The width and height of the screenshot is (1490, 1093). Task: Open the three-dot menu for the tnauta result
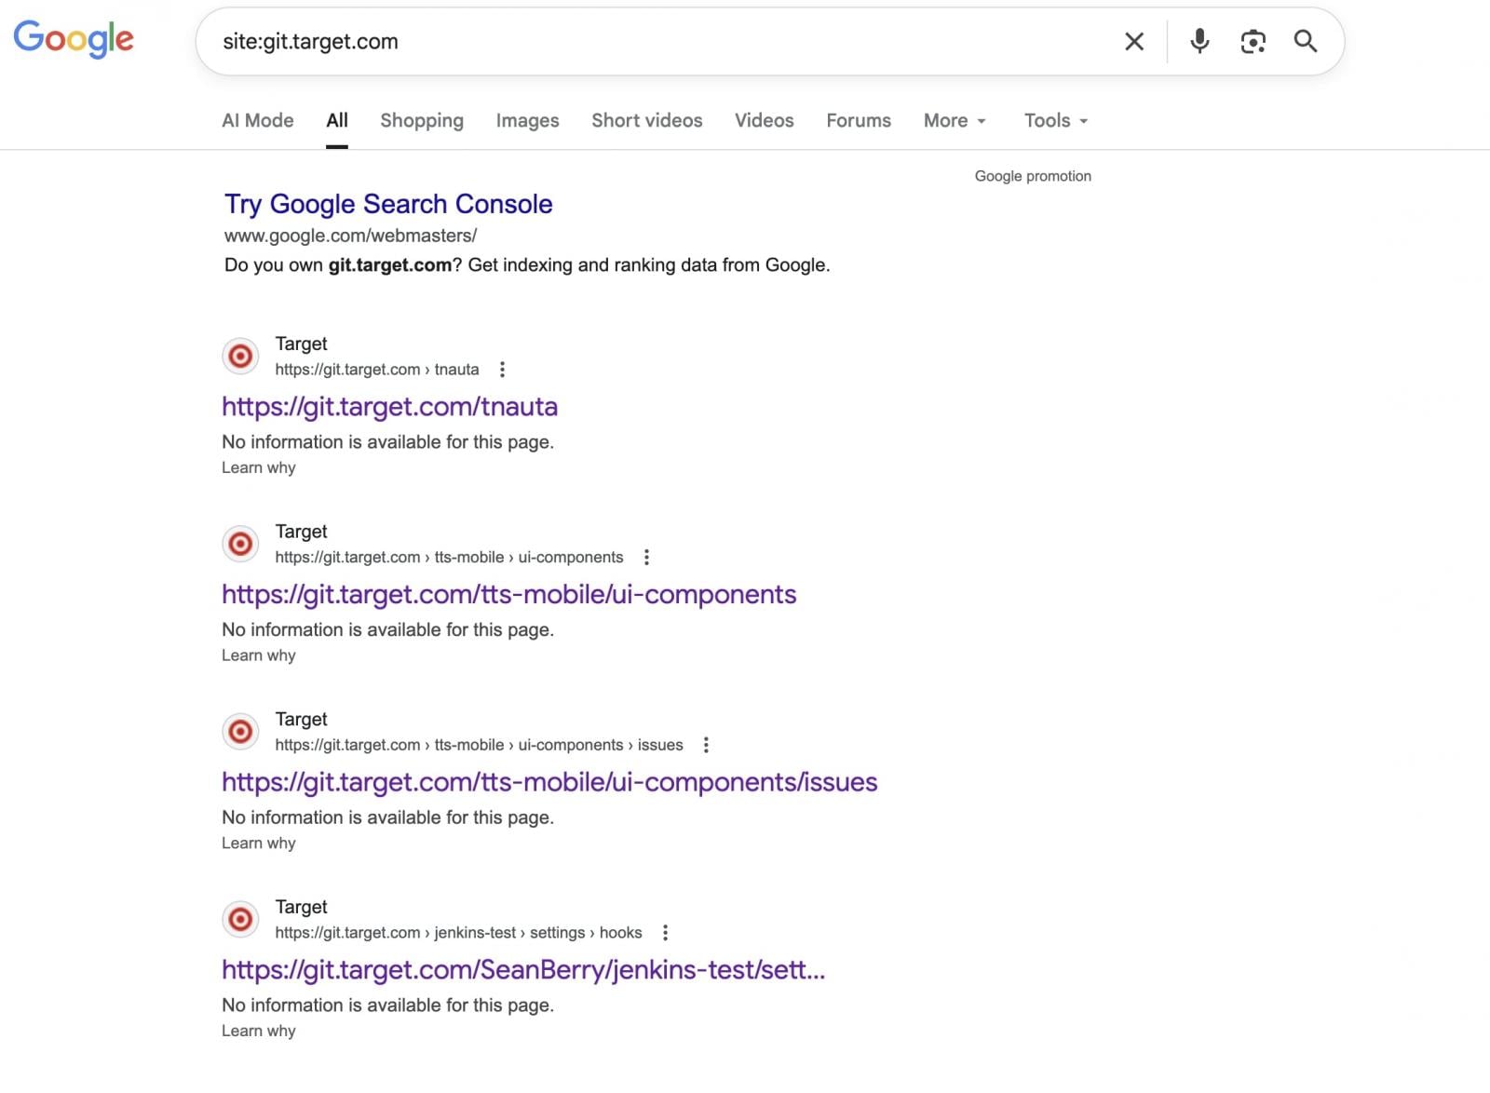[502, 370]
